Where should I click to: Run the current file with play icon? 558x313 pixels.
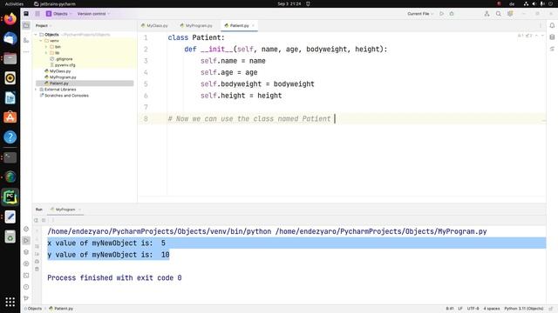point(442,14)
